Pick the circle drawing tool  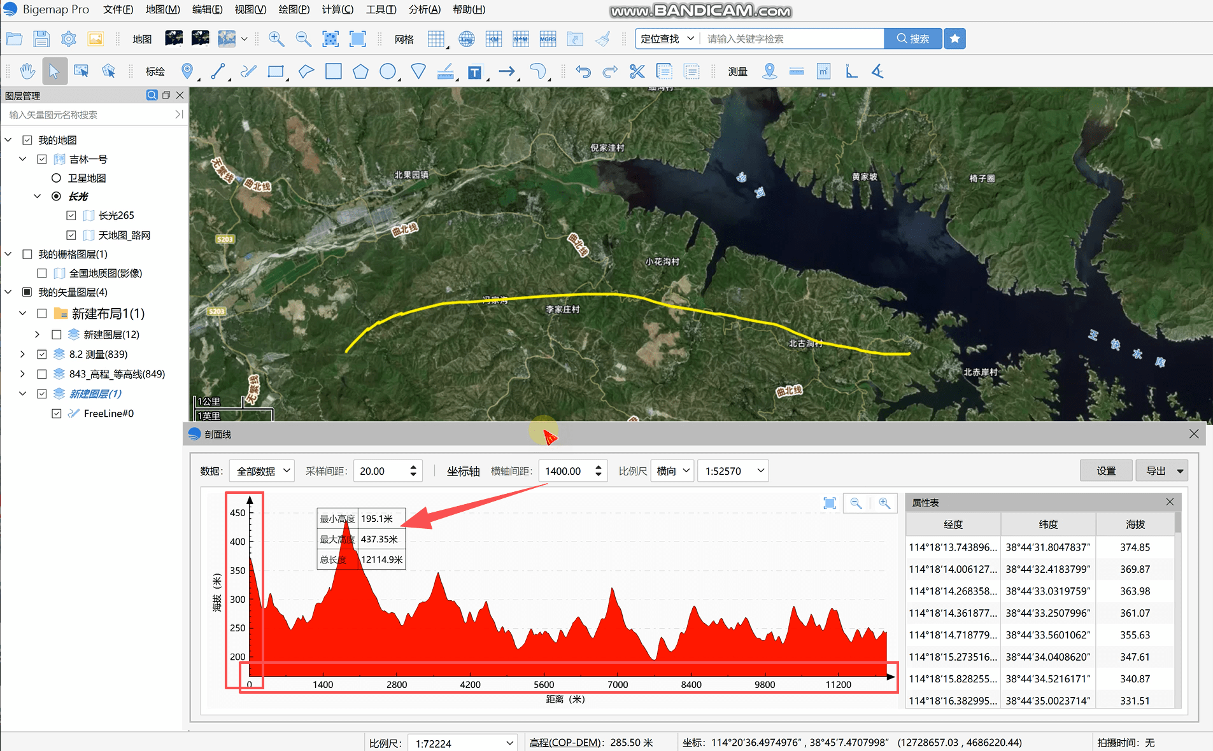(388, 71)
